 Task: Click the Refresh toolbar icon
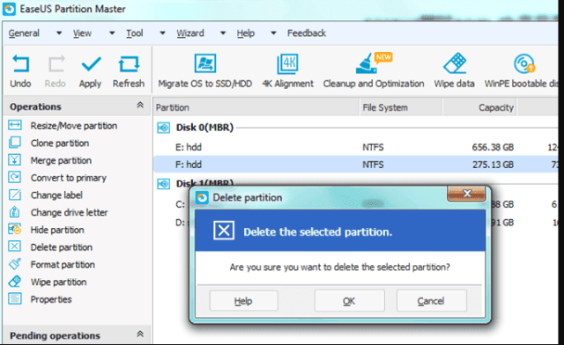[129, 64]
